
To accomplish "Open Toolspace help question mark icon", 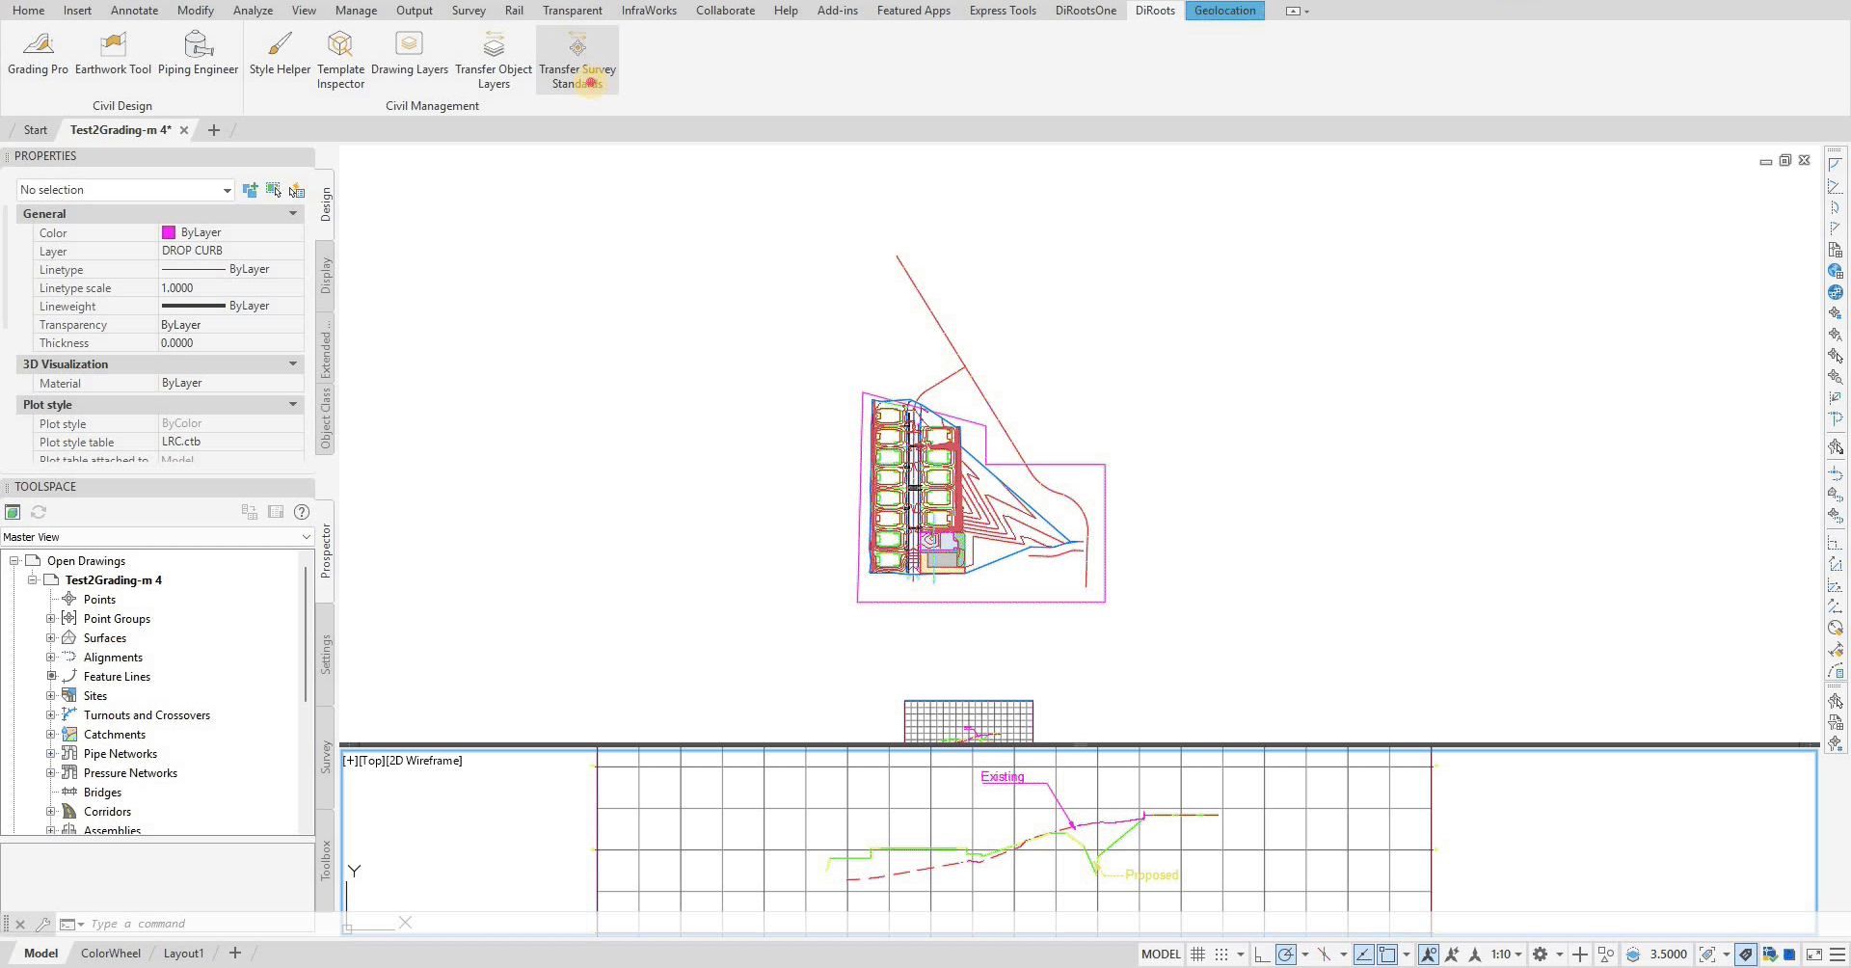I will [302, 512].
